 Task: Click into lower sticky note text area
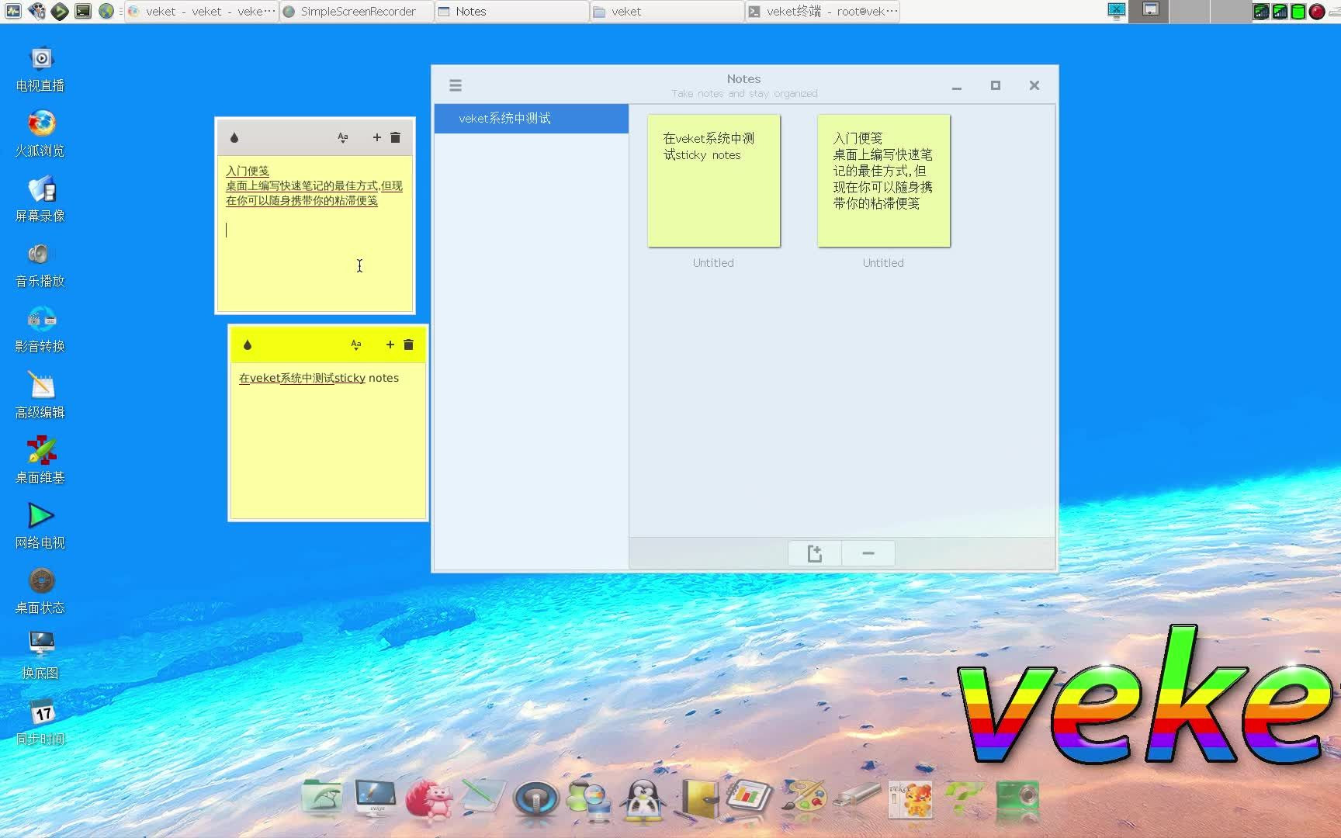coord(327,440)
